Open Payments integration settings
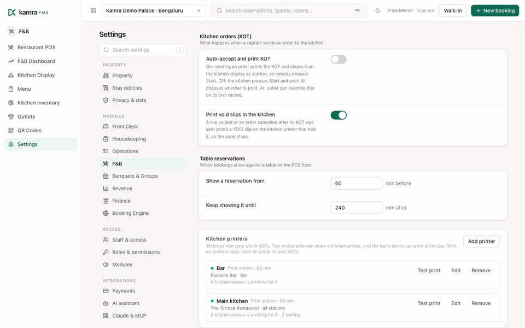The width and height of the screenshot is (525, 328). pos(143,291)
